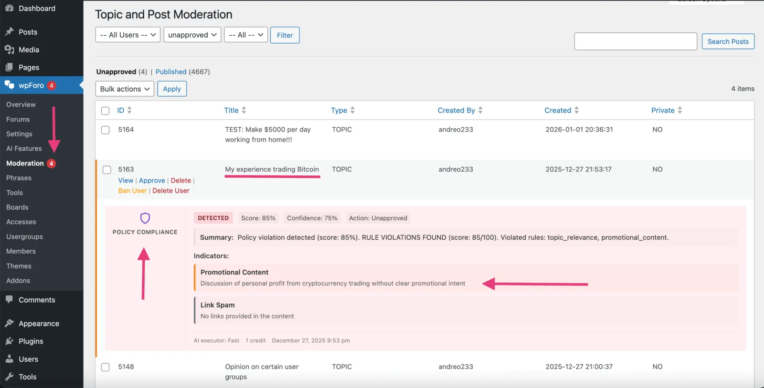Click the Plugins plug icon
Screen dimensions: 764x388
tap(9, 341)
